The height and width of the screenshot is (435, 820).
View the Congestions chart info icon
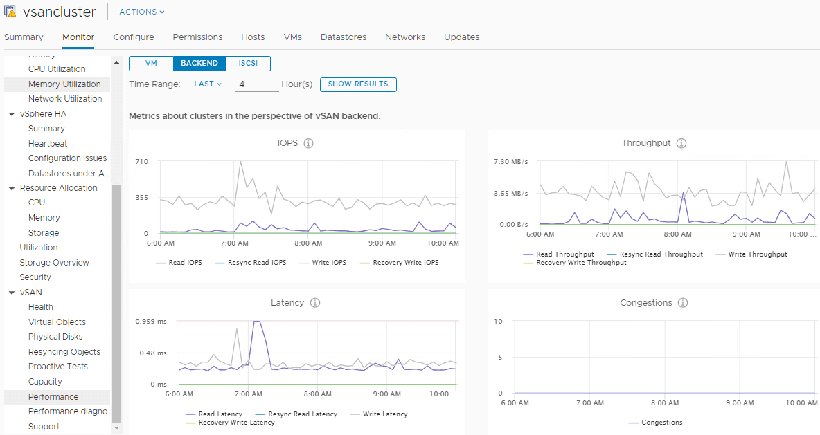tap(683, 303)
